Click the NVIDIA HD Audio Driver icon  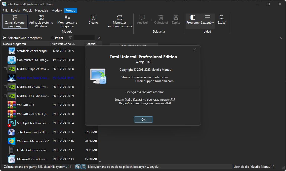click(12, 96)
